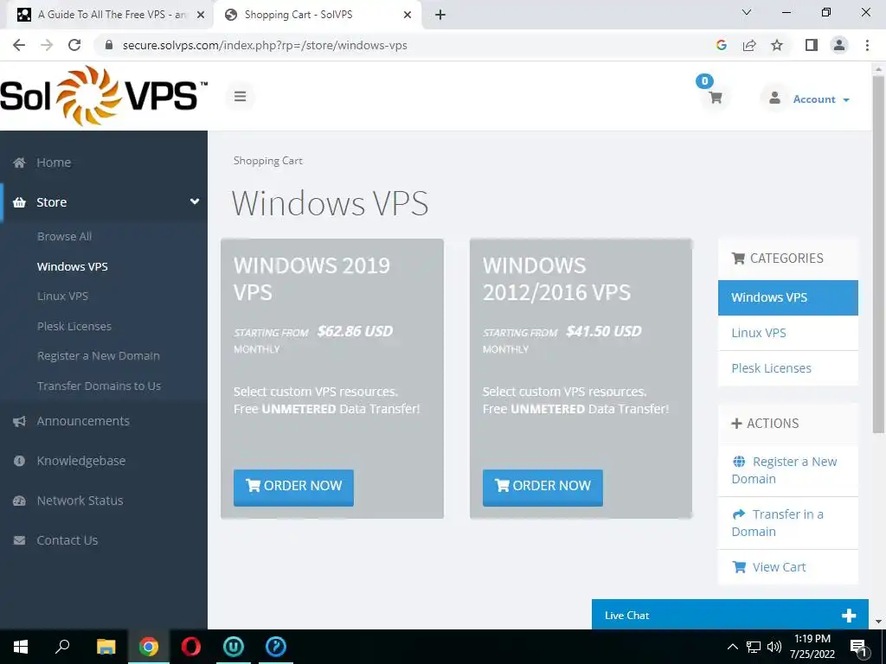886x664 pixels.
Task: Collapse the Store submenu chevron
Action: point(195,201)
